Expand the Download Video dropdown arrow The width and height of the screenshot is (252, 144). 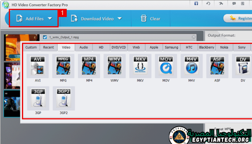(x=120, y=18)
